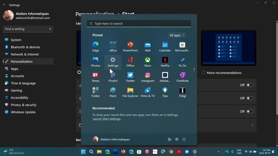Open Bluetooth & devices settings
Screen dimensions: 278x156
pos(28,47)
